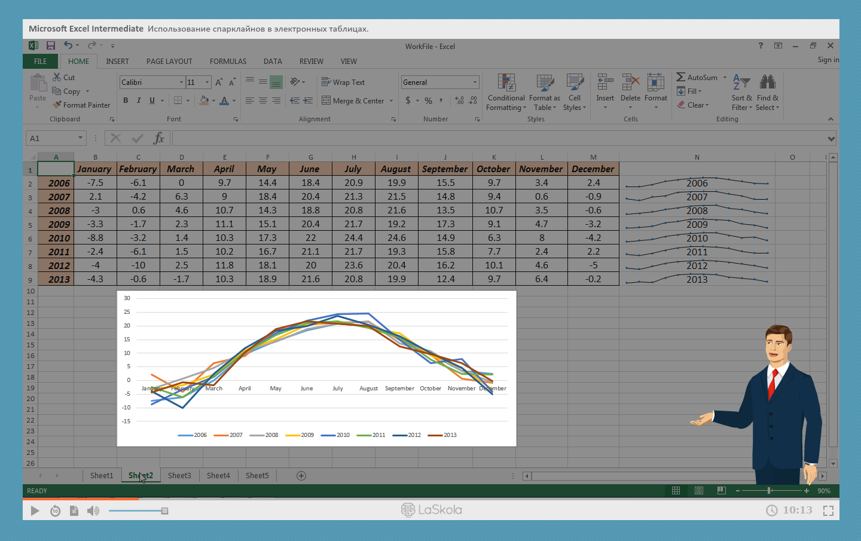
Task: Switch to Sheet3 worksheet tab
Action: click(179, 476)
